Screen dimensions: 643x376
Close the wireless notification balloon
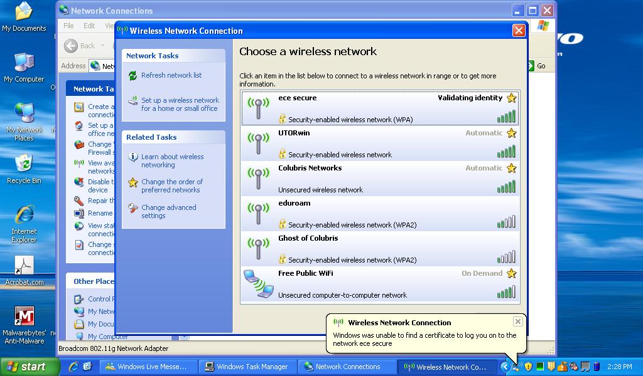point(518,321)
